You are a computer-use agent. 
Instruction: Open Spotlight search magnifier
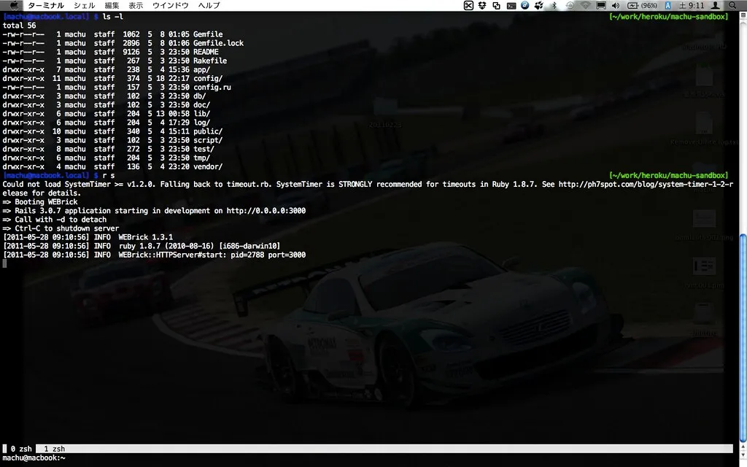coord(732,5)
